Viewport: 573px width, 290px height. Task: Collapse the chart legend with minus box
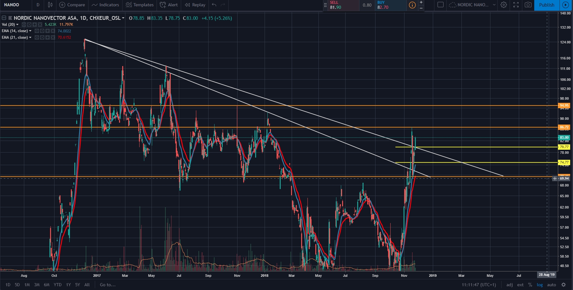tap(4, 18)
